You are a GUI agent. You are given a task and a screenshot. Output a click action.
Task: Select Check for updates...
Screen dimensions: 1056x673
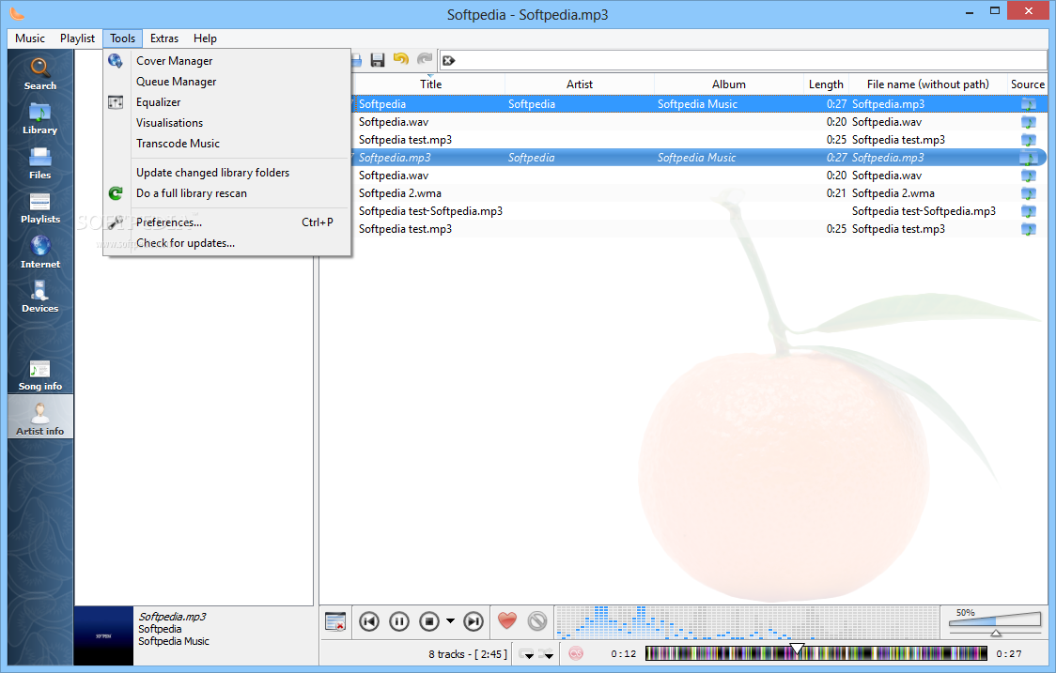pos(227,243)
